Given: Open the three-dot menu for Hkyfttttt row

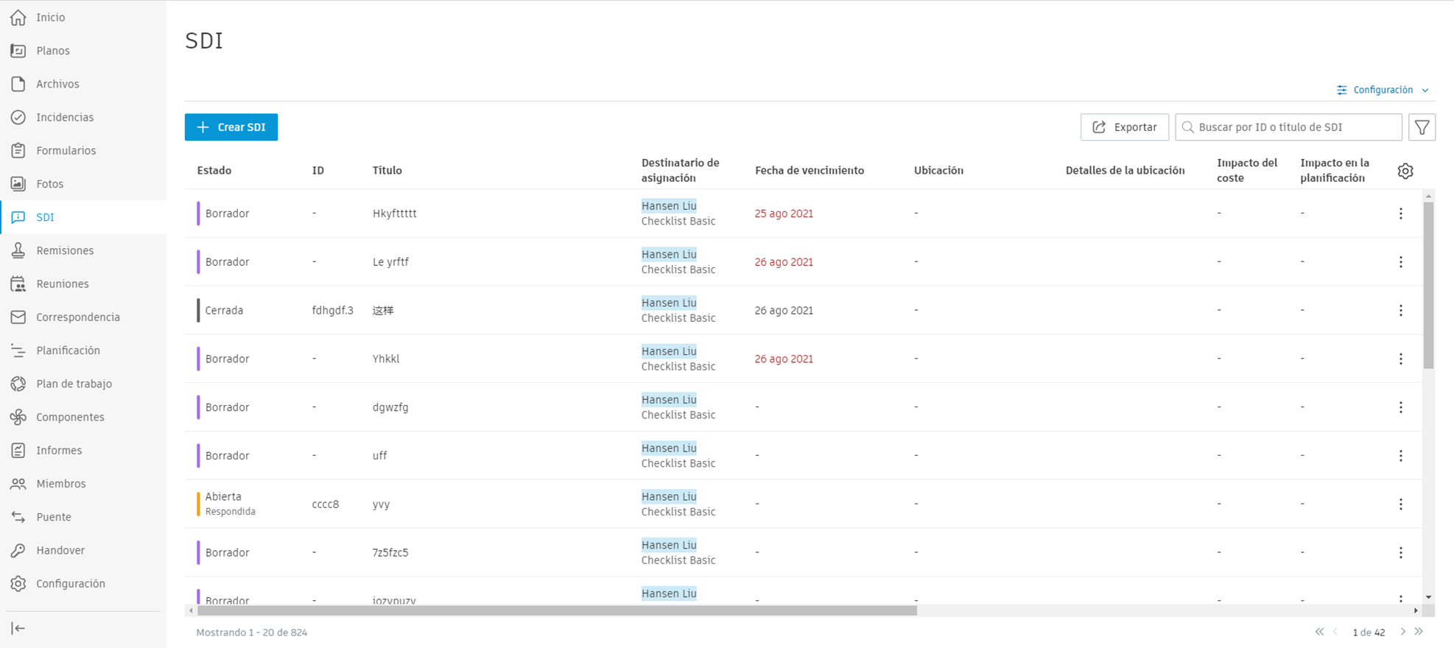Looking at the screenshot, I should coord(1400,214).
